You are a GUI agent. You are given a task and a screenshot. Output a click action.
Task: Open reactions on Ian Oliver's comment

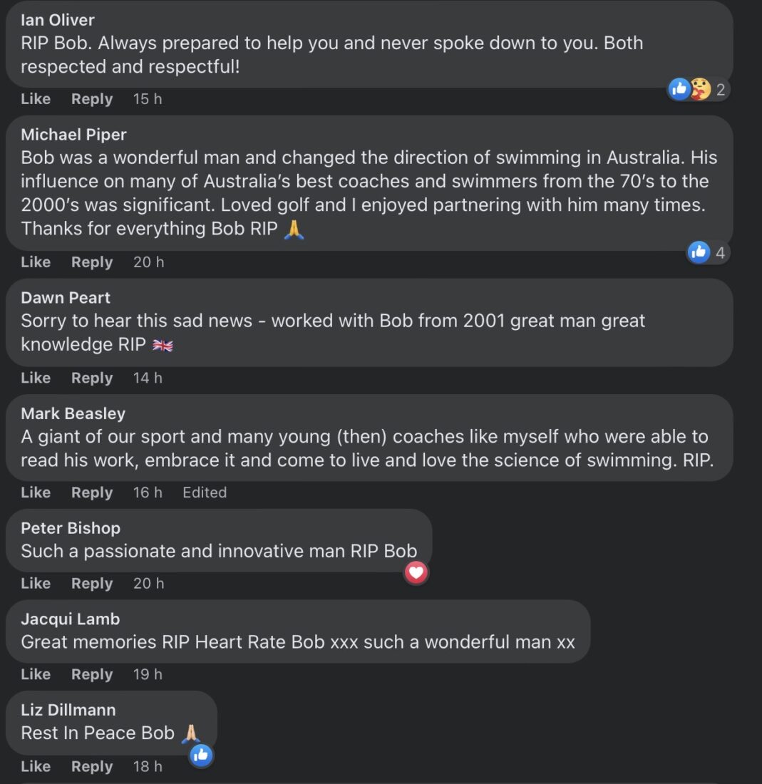(698, 90)
